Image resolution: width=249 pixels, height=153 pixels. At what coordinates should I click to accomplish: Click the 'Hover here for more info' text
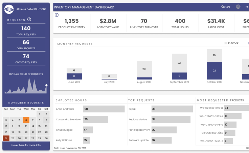26,145
